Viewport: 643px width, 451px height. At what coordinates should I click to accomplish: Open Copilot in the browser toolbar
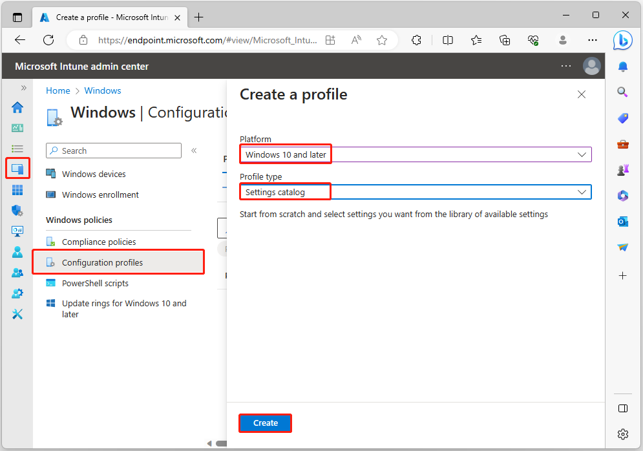coord(622,41)
